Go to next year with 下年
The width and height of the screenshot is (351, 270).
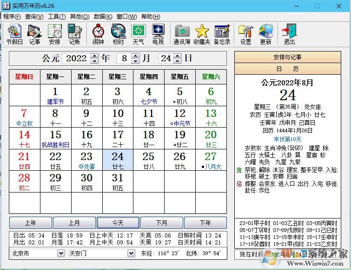[205, 223]
